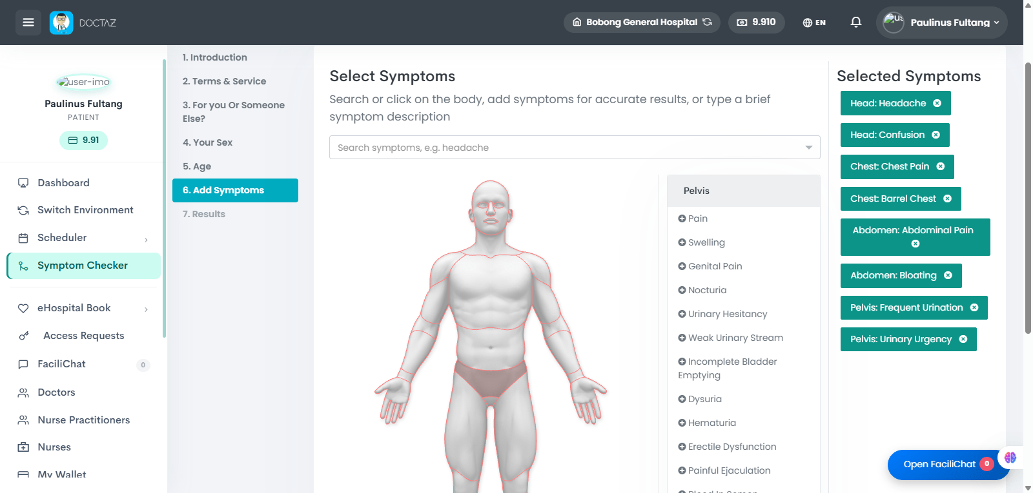Viewport: 1033px width, 493px height.
Task: Select Symptom Checker in the sidebar
Action: tap(83, 266)
